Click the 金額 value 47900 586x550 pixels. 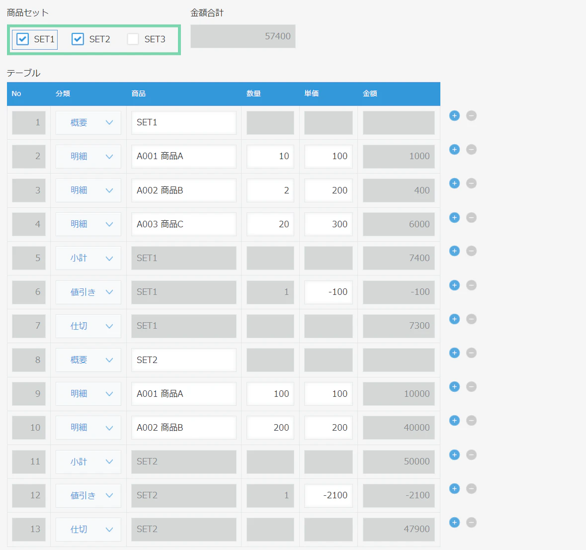pyautogui.click(x=399, y=530)
